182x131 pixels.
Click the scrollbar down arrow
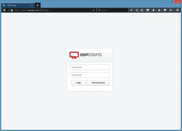[180, 128]
